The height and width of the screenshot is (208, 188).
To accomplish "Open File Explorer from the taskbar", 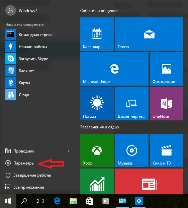I will (73, 201).
